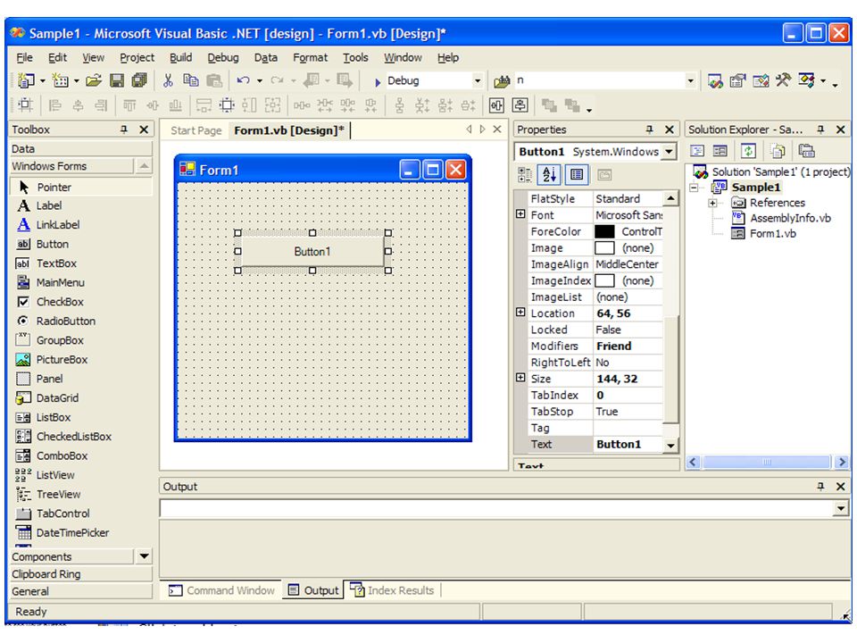Save the current file using the floppy icon
This screenshot has width=857, height=643.
point(117,81)
